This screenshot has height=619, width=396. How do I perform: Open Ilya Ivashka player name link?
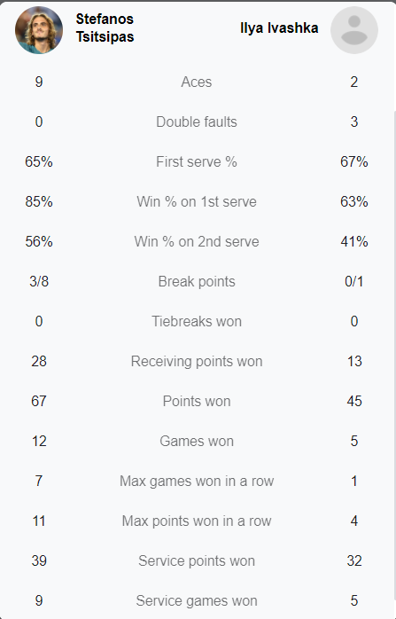279,28
